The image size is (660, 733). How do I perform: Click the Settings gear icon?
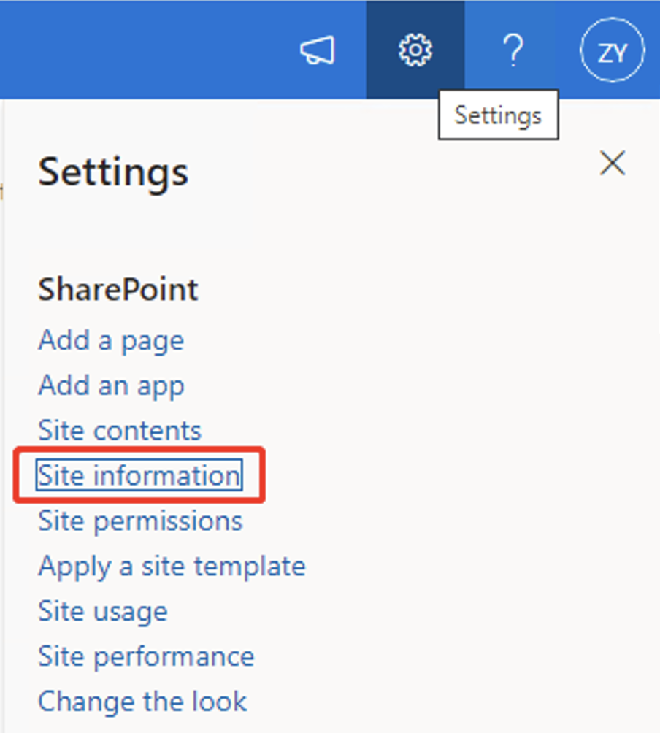[x=415, y=51]
